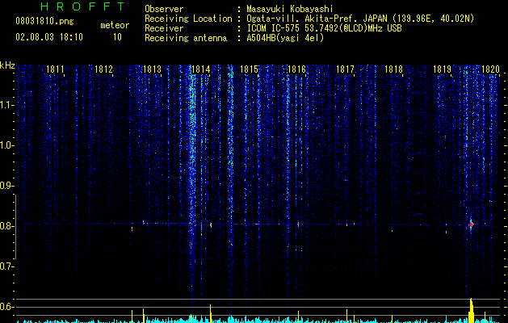Screen dimensions: 508x323
Task: Click the 1811 time tick label
Action: pyautogui.click(x=55, y=69)
